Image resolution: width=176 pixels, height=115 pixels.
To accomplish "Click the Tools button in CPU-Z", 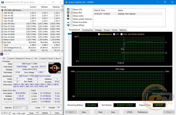I will tap(31, 113).
